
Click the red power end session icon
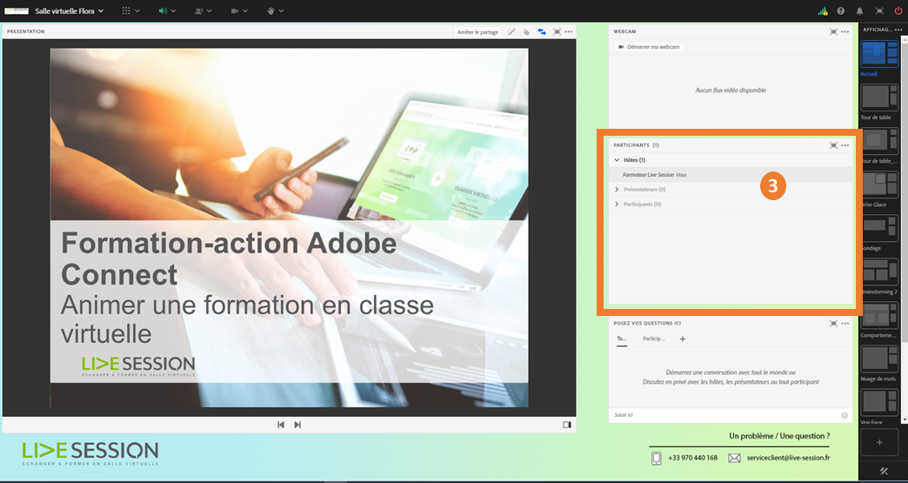point(898,10)
